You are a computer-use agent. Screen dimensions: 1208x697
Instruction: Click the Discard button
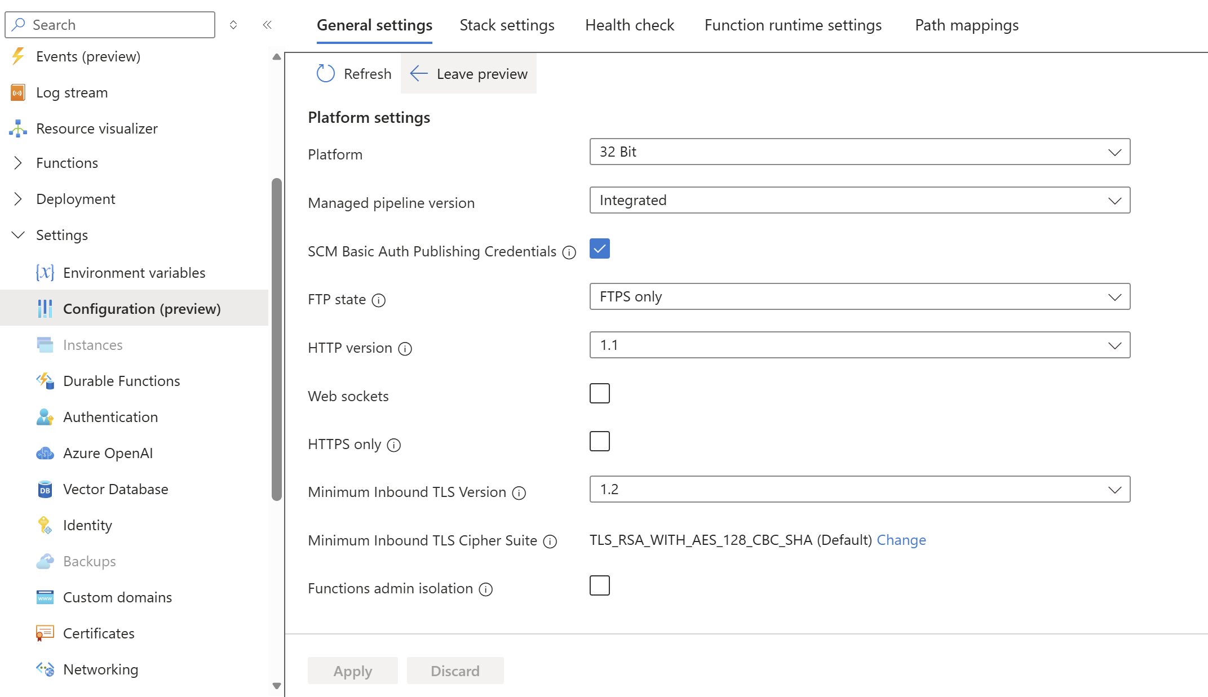455,671
